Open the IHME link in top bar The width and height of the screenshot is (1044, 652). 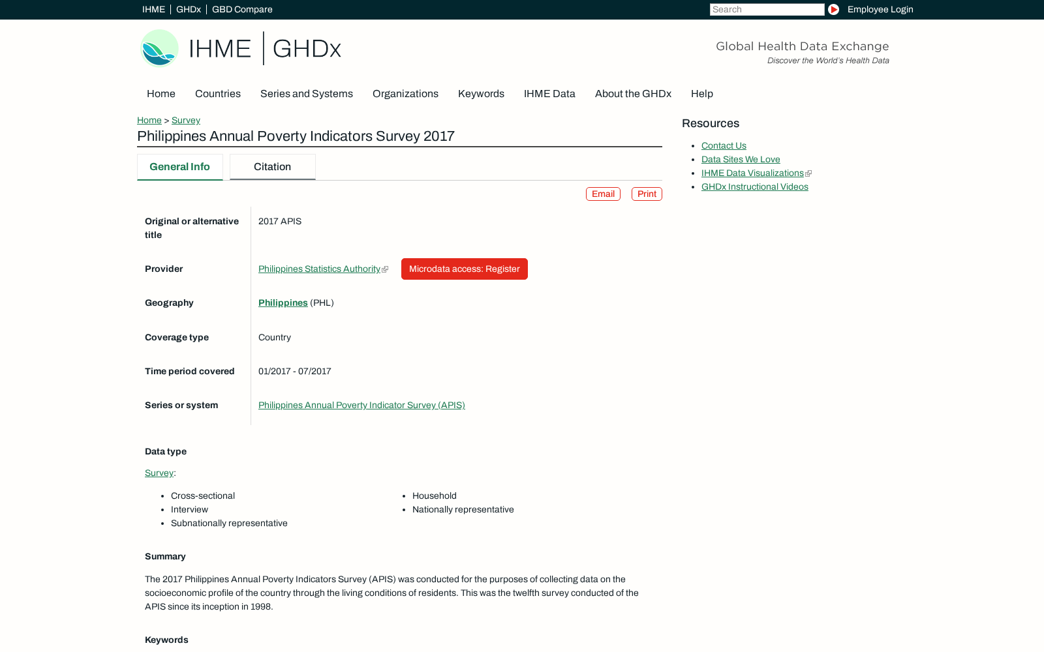[x=153, y=10]
